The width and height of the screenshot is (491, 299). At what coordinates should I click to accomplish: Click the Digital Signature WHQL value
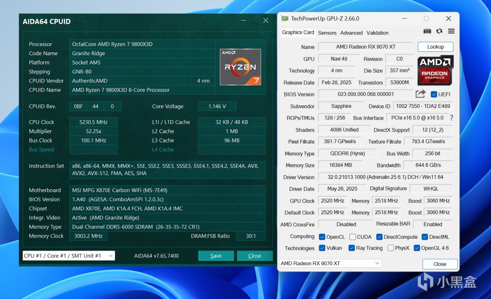431,189
